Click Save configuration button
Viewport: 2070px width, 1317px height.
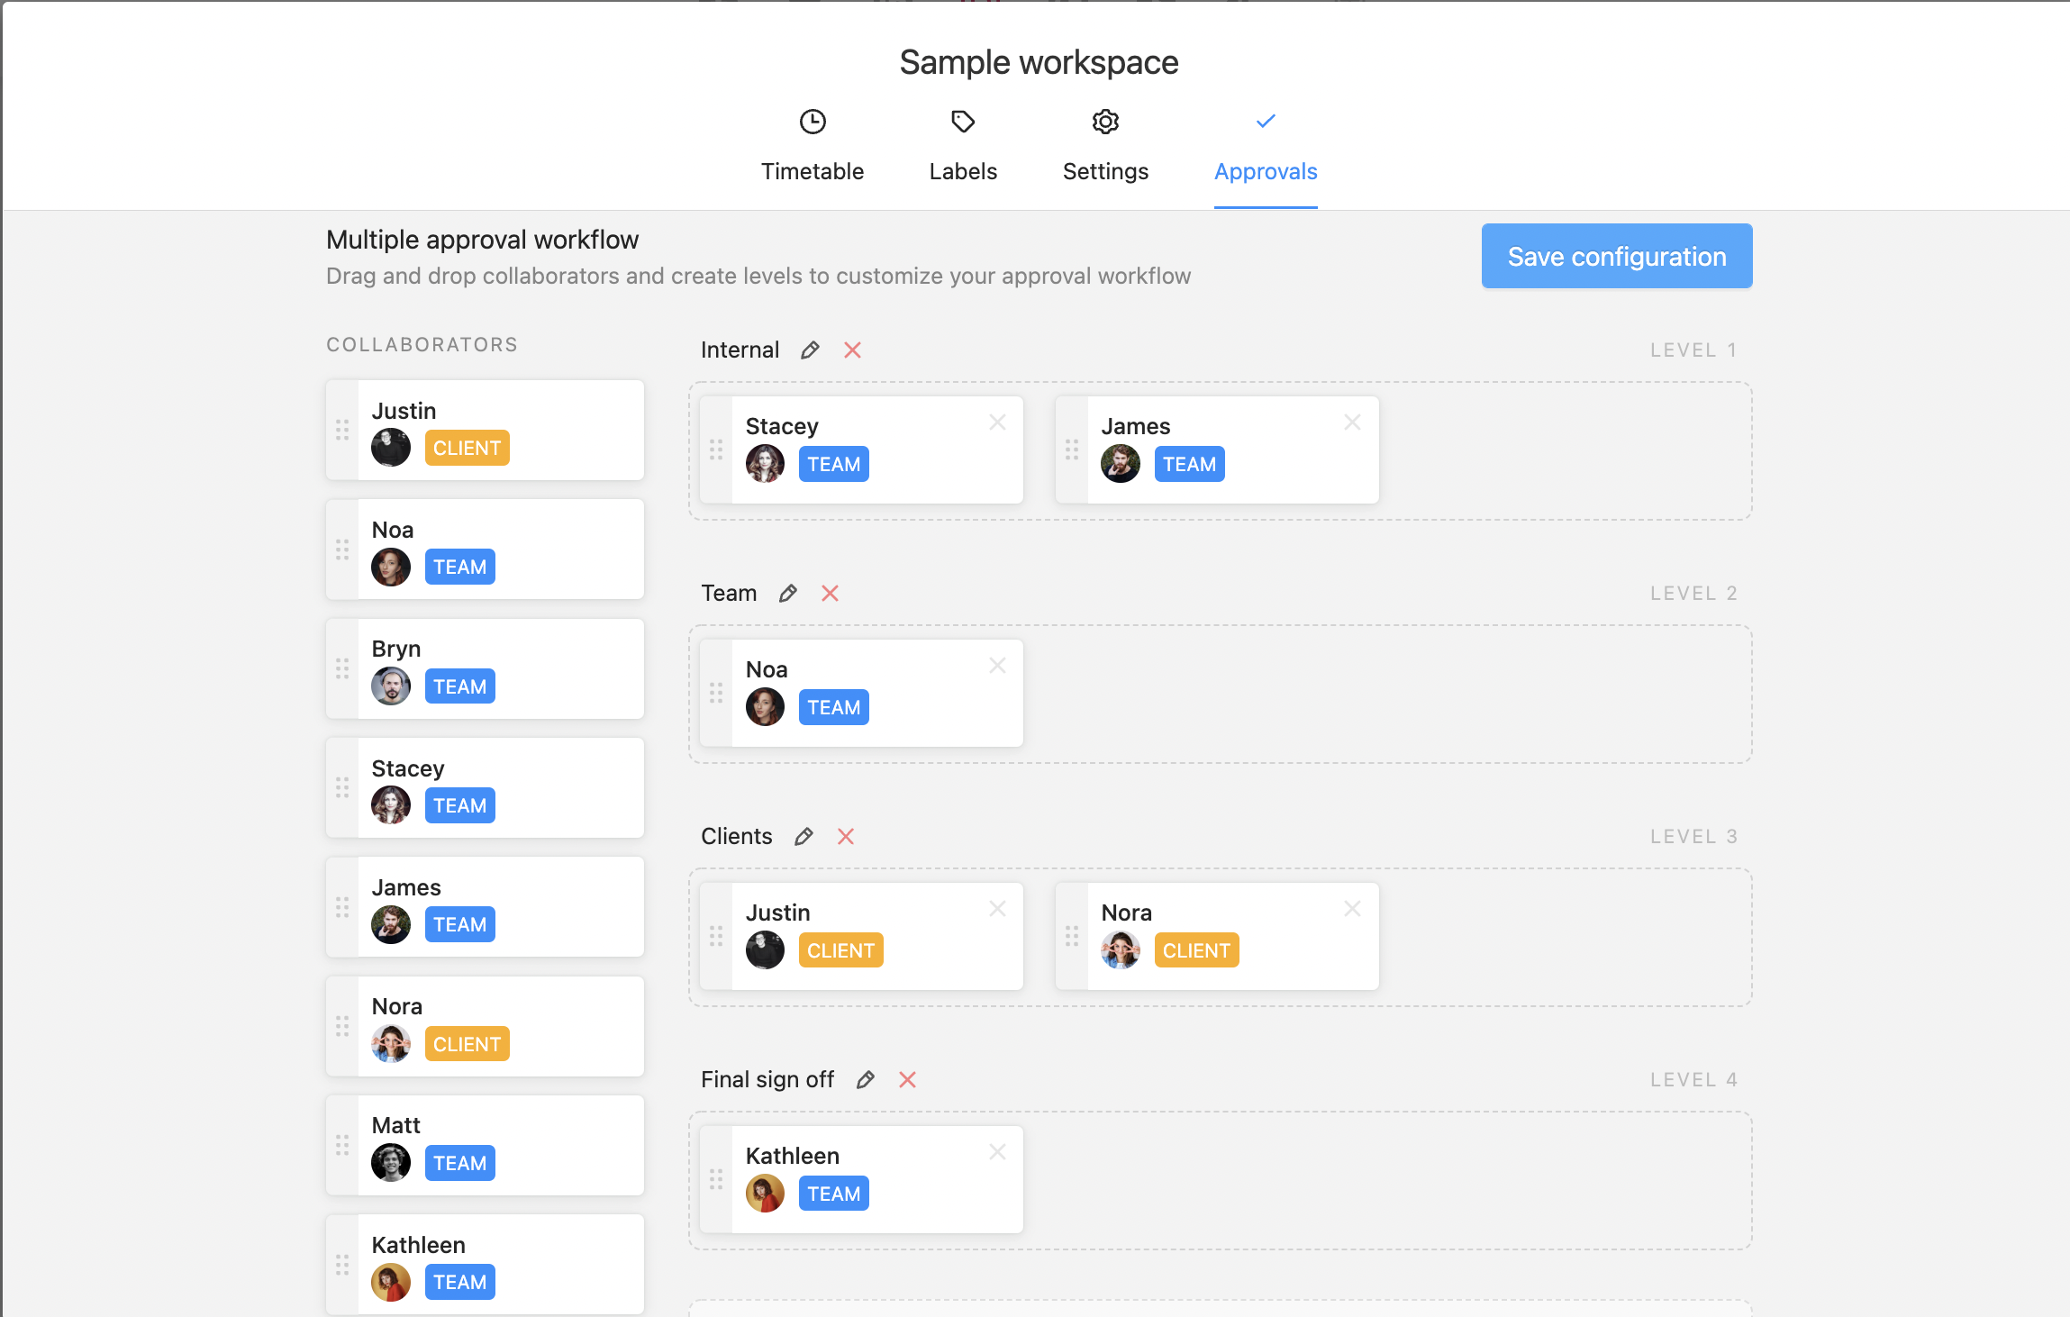[x=1616, y=257]
